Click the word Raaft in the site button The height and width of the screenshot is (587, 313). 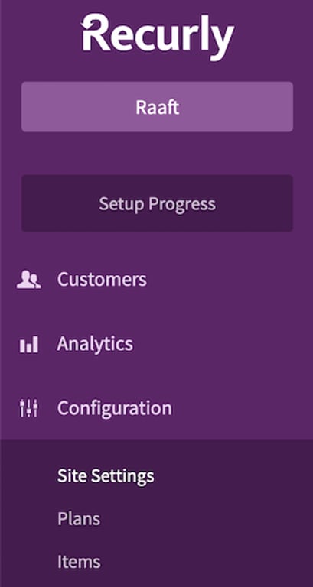[158, 107]
